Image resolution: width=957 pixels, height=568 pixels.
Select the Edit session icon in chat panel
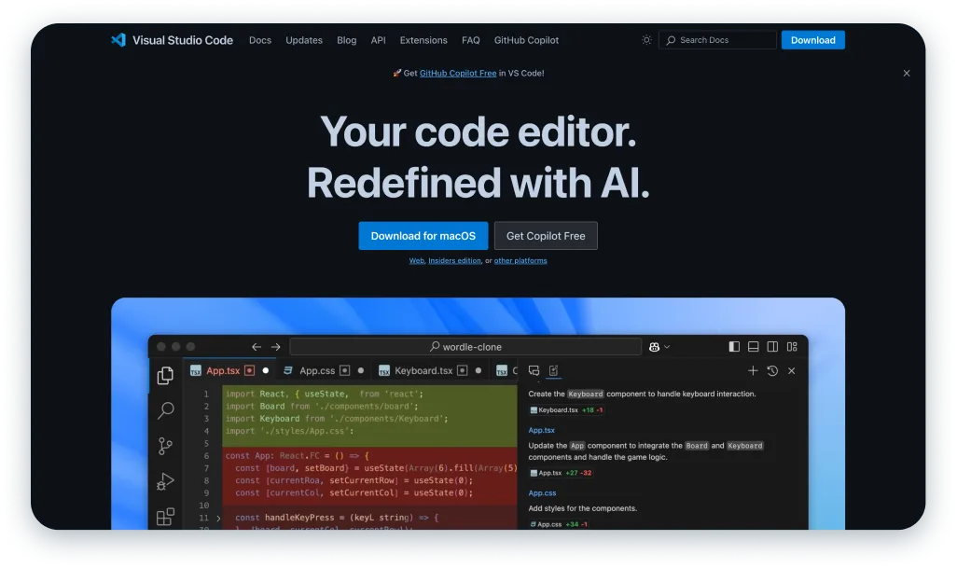(554, 370)
